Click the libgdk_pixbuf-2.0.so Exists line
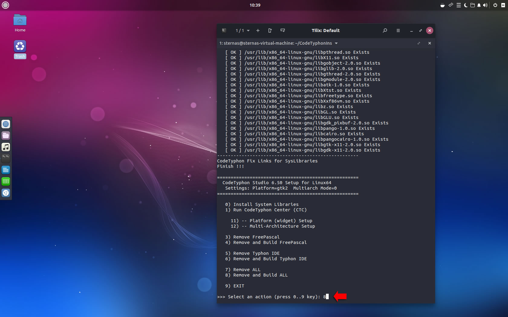Viewport: 508px width, 317px height. (x=307, y=123)
